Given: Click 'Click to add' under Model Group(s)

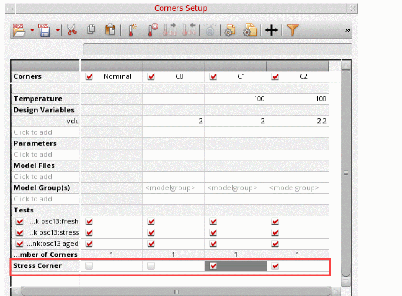Looking at the screenshot, I should point(33,199).
